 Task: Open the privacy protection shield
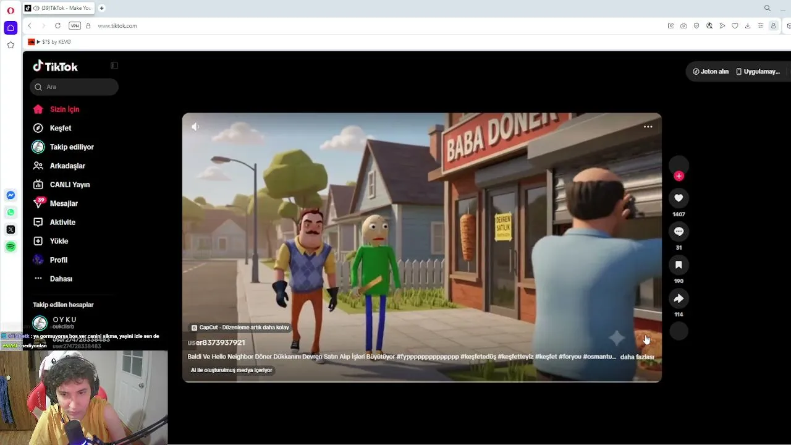click(x=696, y=26)
